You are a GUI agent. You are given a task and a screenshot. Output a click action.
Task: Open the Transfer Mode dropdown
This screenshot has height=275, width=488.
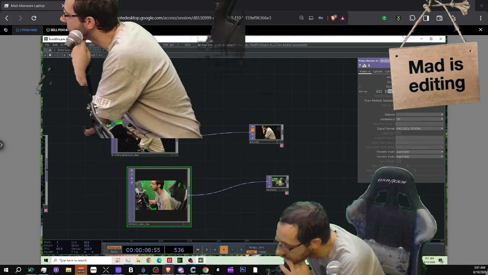(420, 152)
